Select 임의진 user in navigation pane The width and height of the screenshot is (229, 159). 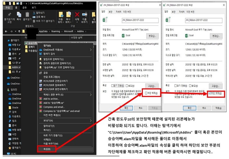[x=12, y=90]
